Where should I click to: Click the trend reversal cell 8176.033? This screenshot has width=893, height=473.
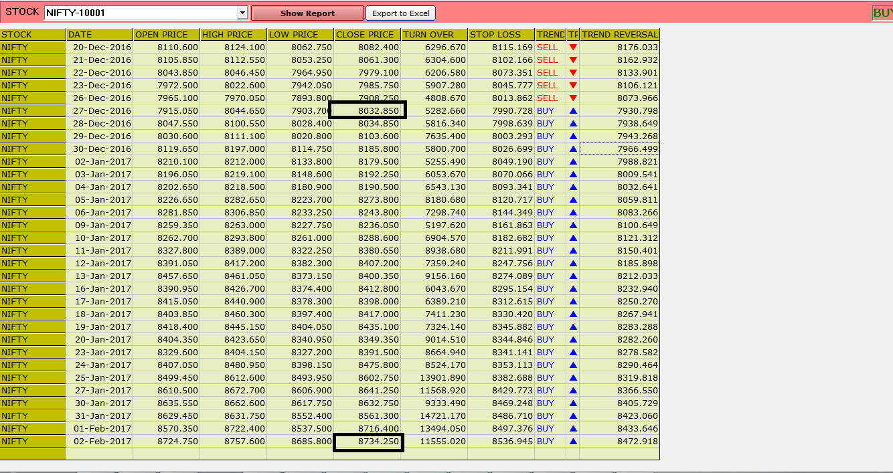click(619, 48)
